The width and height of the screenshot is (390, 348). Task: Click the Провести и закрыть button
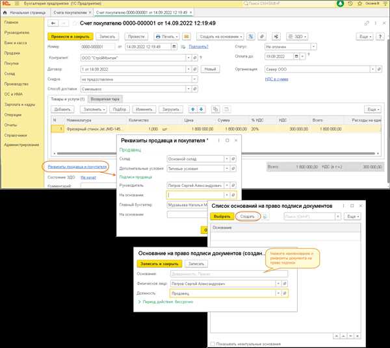(70, 37)
